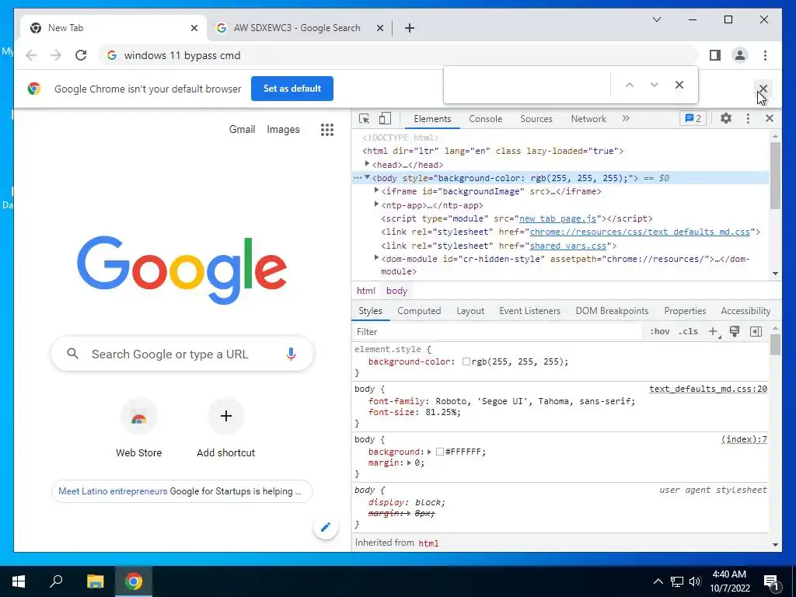Open a new tab with plus button
796x597 pixels.
click(410, 28)
